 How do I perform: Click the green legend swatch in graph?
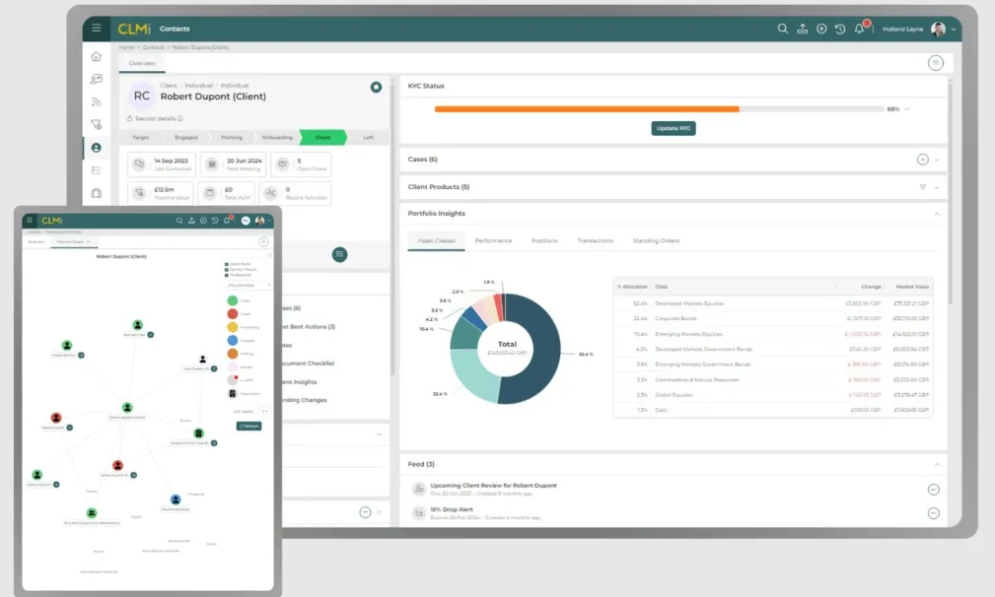pyautogui.click(x=233, y=300)
